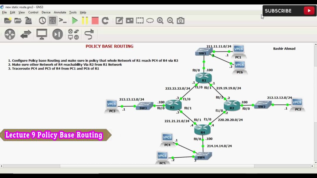The width and height of the screenshot is (317, 178).
Task: Select the PC6 VPCS node
Action: pos(240,67)
